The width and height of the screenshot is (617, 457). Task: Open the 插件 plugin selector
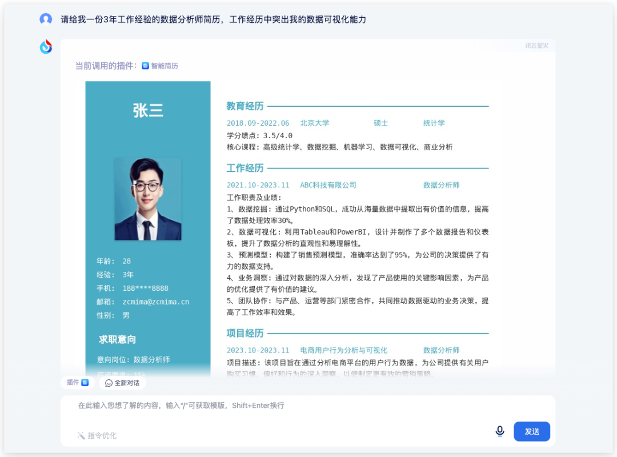tap(77, 383)
